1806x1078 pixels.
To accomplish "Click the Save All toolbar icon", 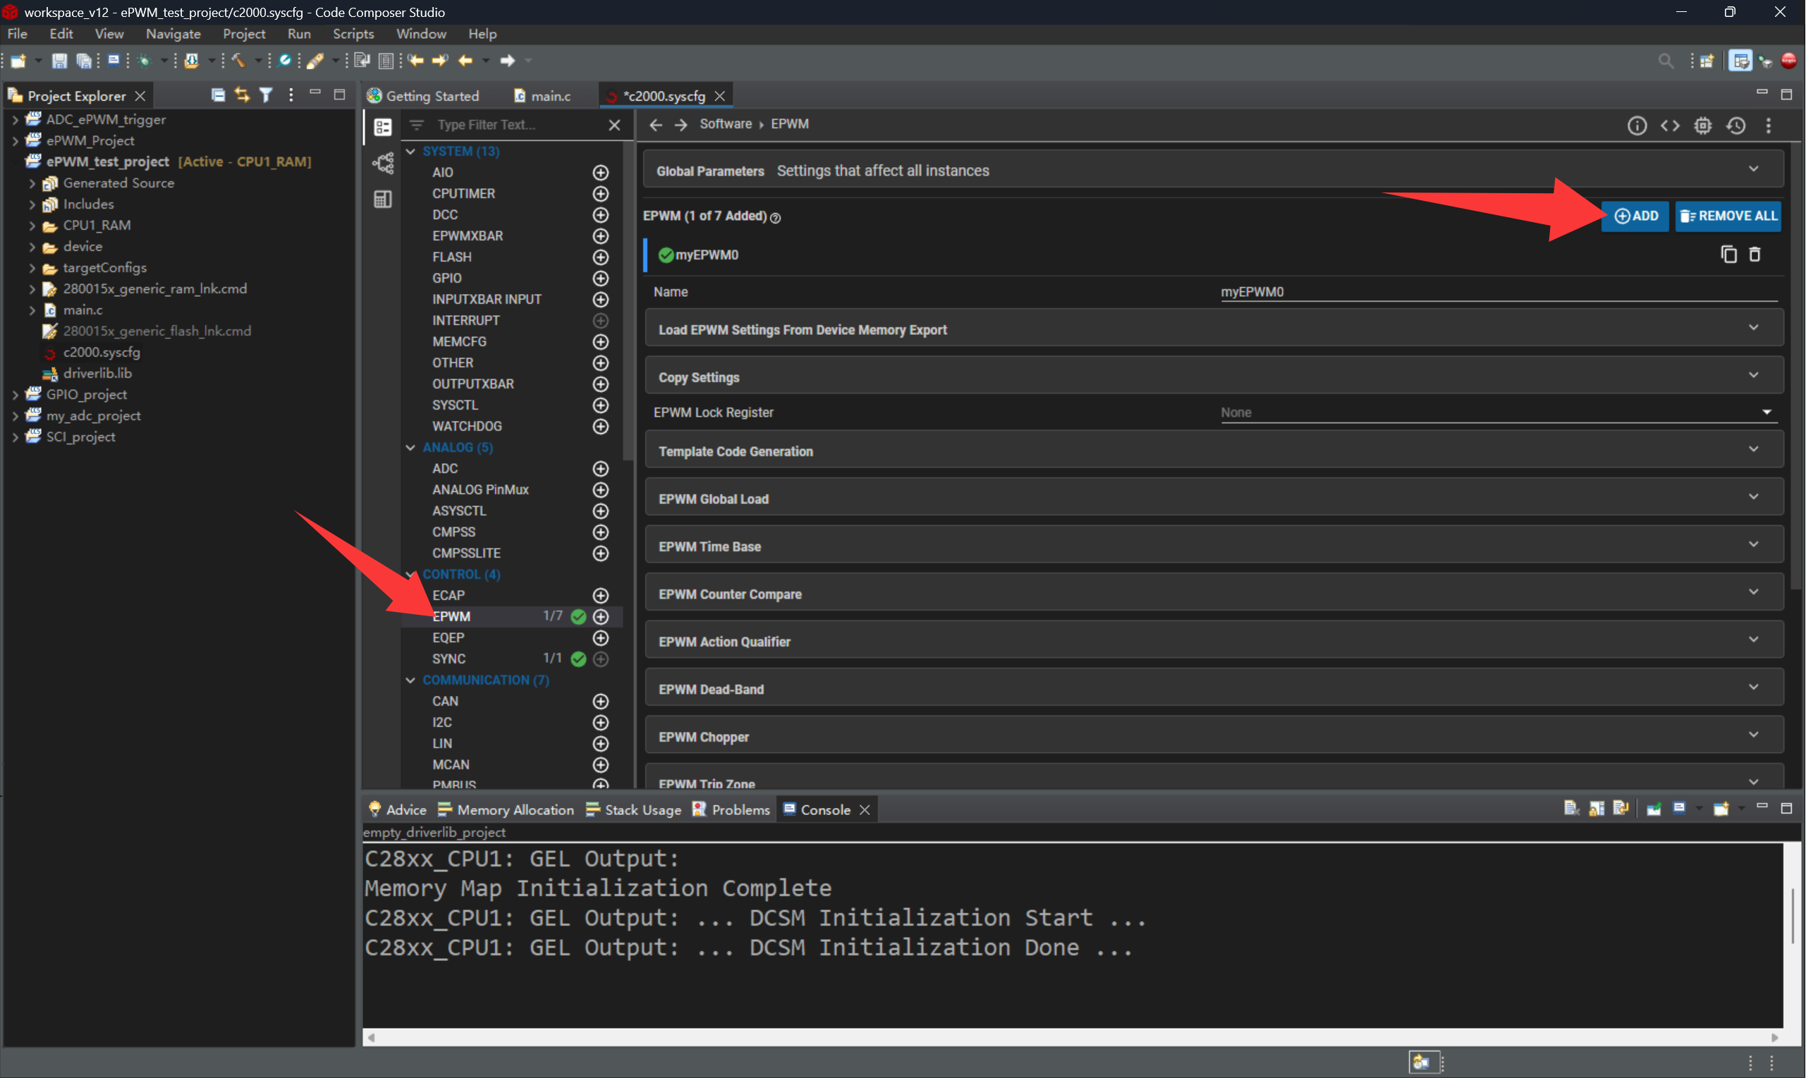I will pyautogui.click(x=84, y=61).
